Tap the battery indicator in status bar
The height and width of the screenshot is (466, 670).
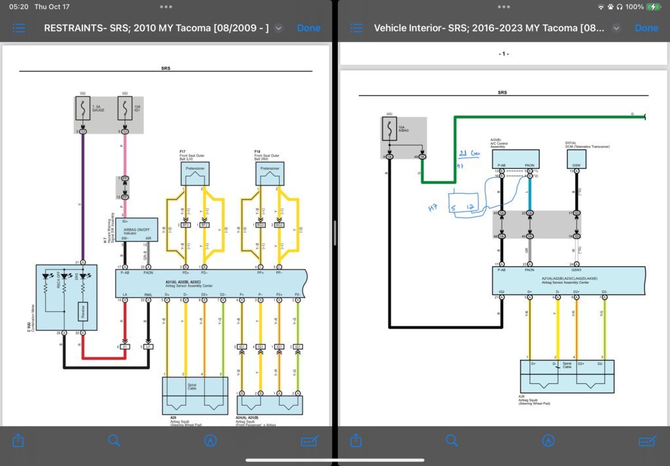coord(654,7)
